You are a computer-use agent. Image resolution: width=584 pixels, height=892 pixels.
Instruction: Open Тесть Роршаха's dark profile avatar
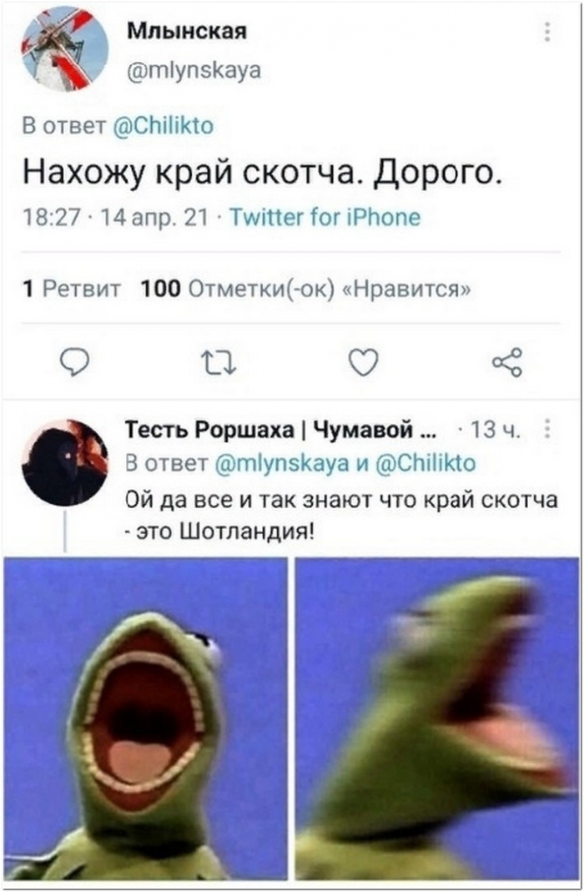coord(65,462)
